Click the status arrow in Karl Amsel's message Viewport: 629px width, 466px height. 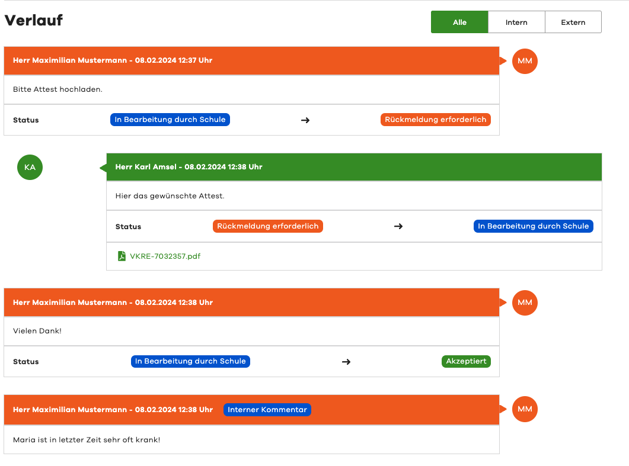(x=398, y=226)
